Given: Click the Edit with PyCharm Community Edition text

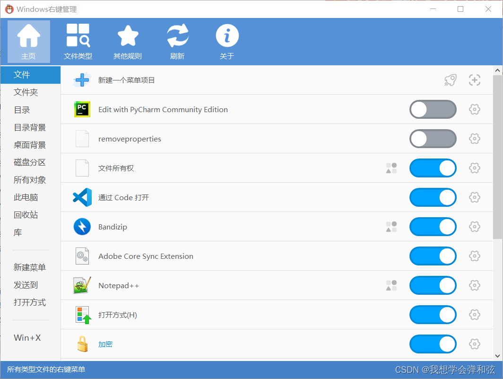Looking at the screenshot, I should 163,109.
